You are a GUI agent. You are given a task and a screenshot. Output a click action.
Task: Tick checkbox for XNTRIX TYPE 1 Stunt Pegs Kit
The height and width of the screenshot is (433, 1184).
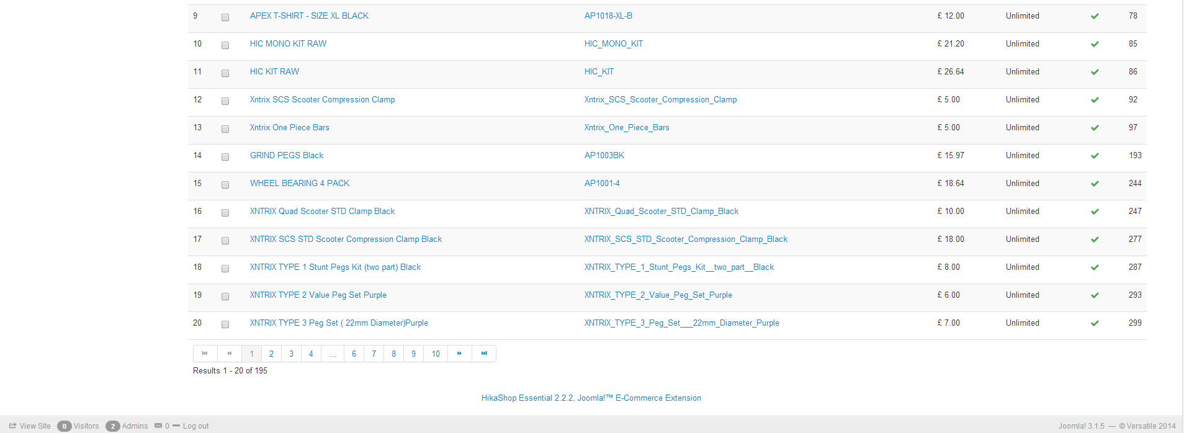click(x=225, y=269)
